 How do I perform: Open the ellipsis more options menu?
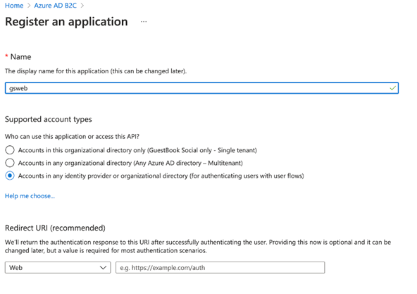pyautogui.click(x=144, y=22)
